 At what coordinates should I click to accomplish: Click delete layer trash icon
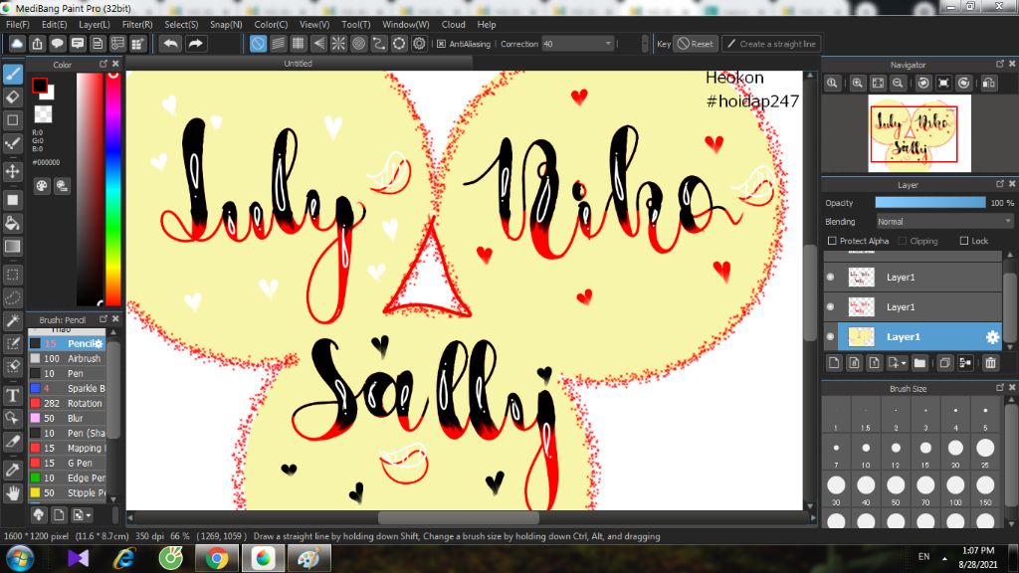(x=990, y=363)
